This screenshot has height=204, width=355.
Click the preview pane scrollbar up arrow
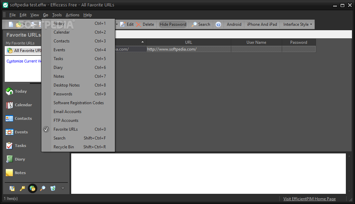coord(349,156)
